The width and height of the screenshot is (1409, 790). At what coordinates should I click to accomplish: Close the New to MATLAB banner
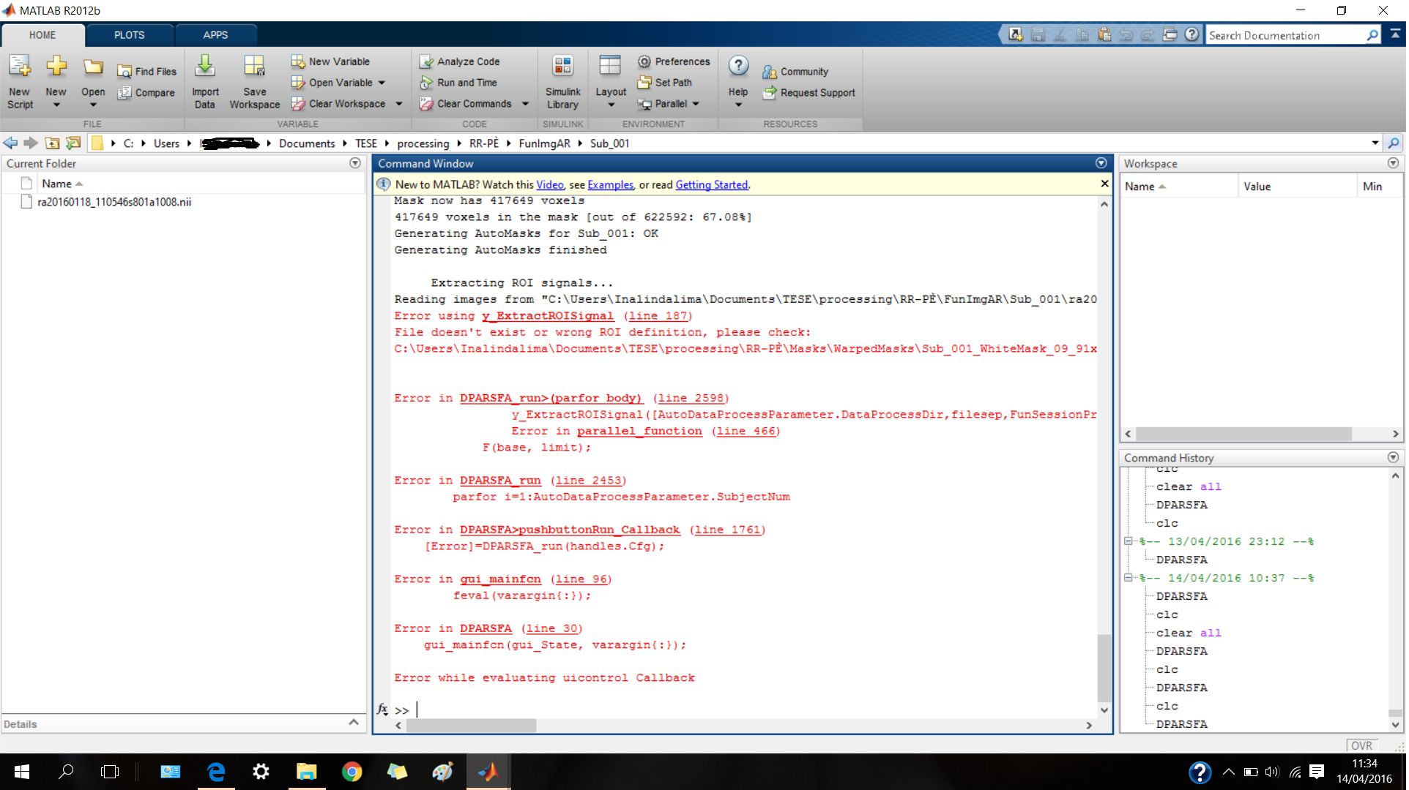(x=1104, y=184)
